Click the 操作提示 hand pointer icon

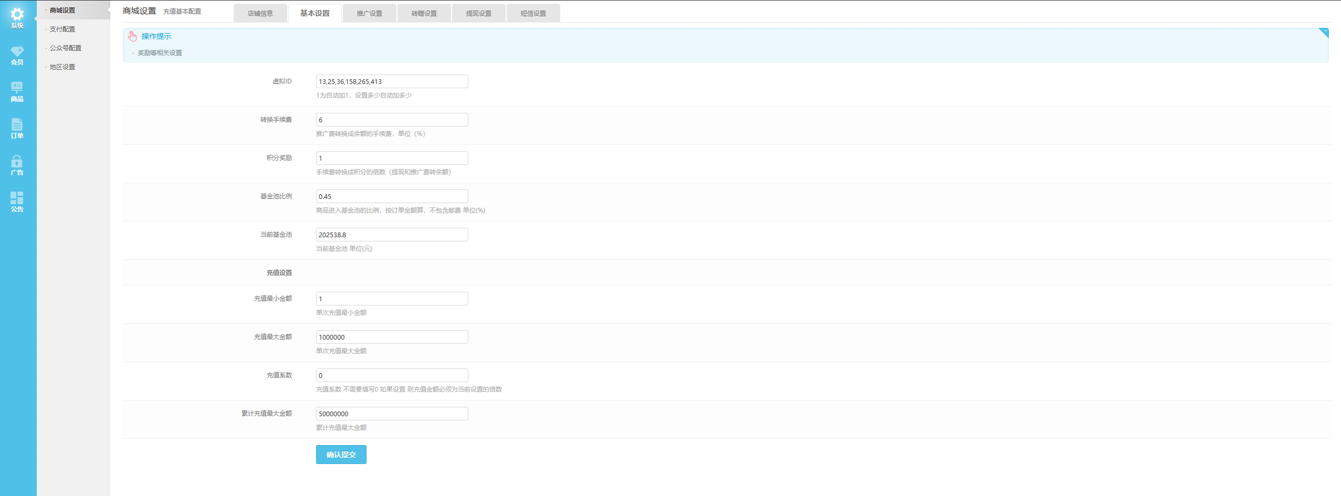pyautogui.click(x=132, y=36)
